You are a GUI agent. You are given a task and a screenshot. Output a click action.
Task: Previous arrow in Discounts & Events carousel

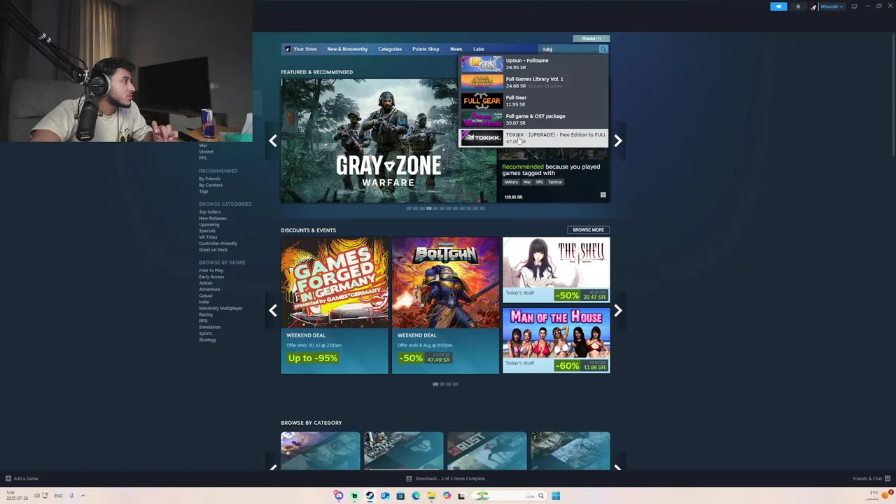pos(273,311)
